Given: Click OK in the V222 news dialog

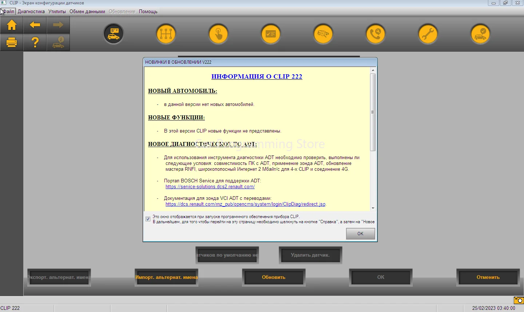Looking at the screenshot, I should pos(360,234).
